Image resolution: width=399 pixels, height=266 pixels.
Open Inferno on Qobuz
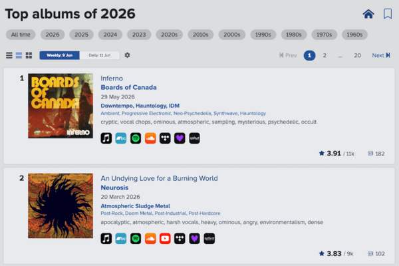(x=194, y=138)
